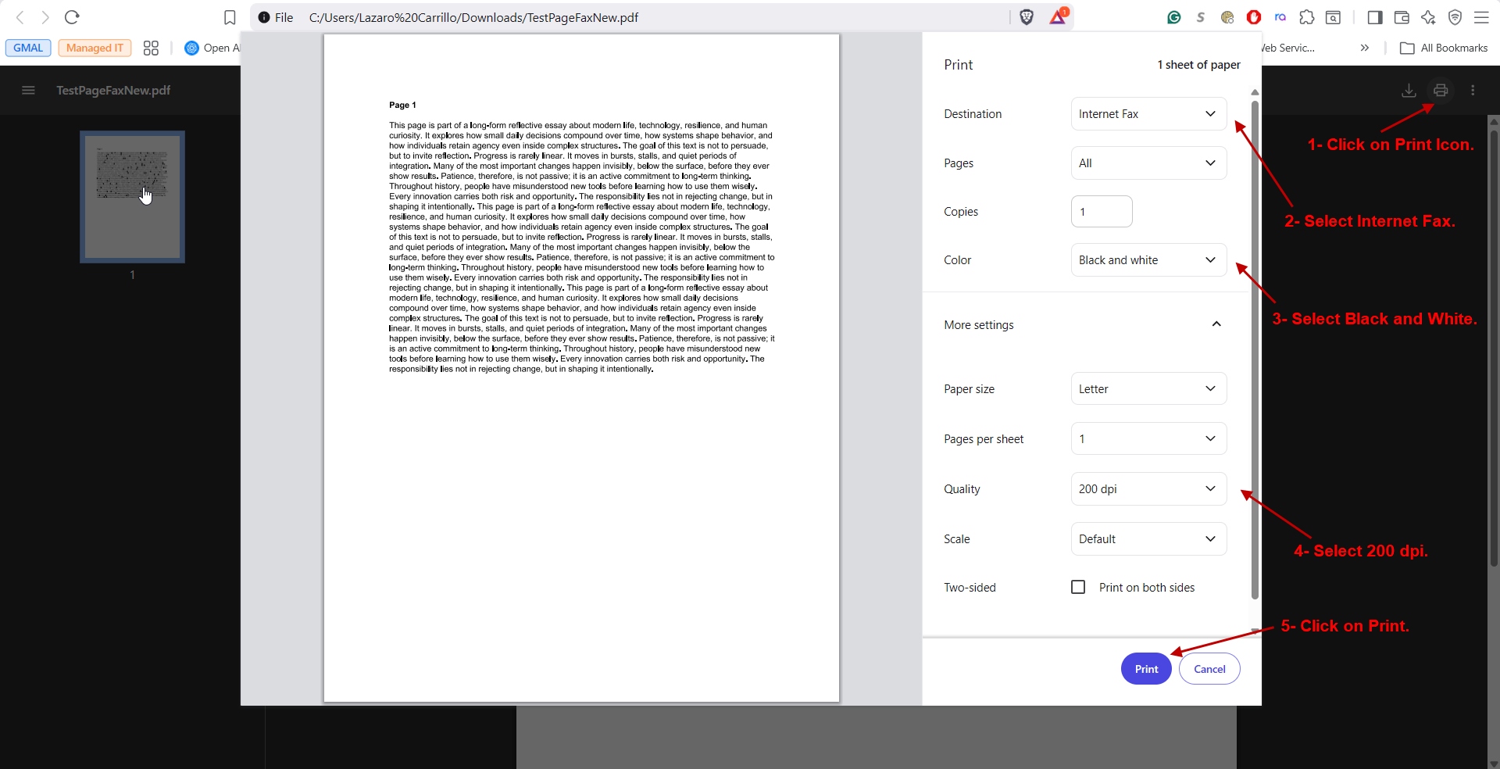Open the GMAL bookmark
The image size is (1500, 769).
(28, 48)
